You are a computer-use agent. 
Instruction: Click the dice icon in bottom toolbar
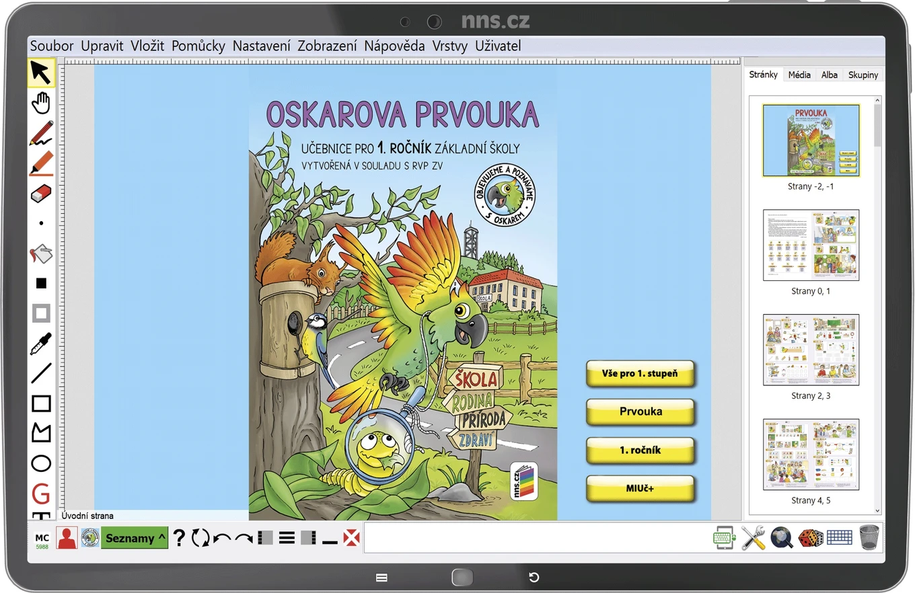811,538
